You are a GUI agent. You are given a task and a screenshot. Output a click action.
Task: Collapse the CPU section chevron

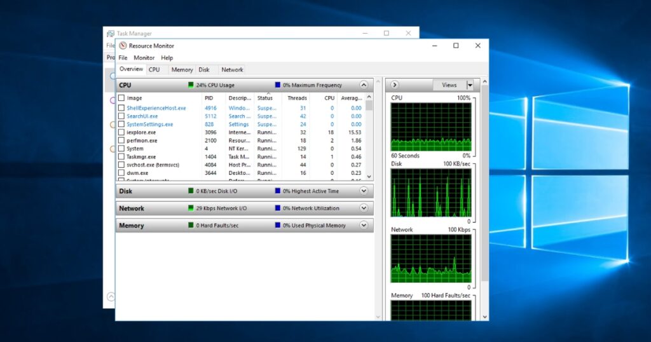point(364,85)
